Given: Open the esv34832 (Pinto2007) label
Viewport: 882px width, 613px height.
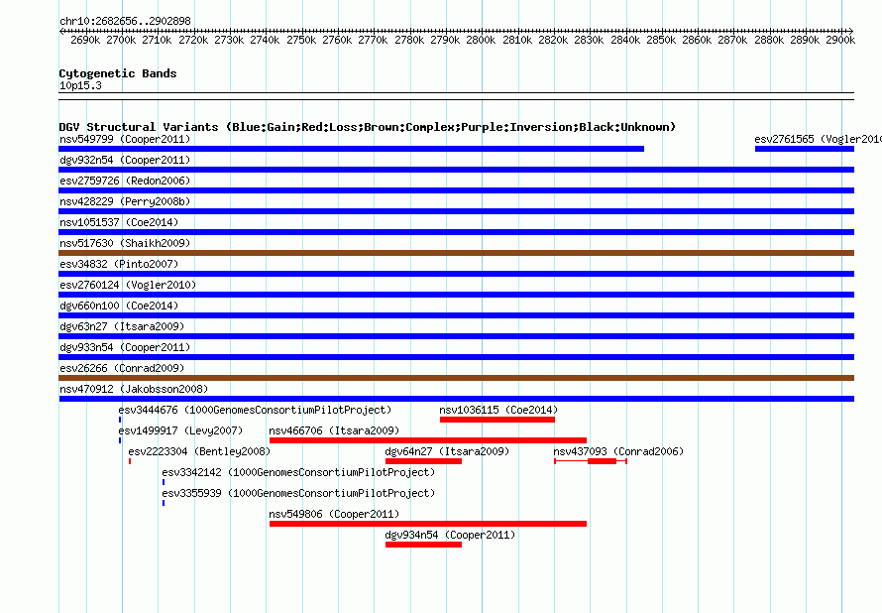Looking at the screenshot, I should [119, 264].
